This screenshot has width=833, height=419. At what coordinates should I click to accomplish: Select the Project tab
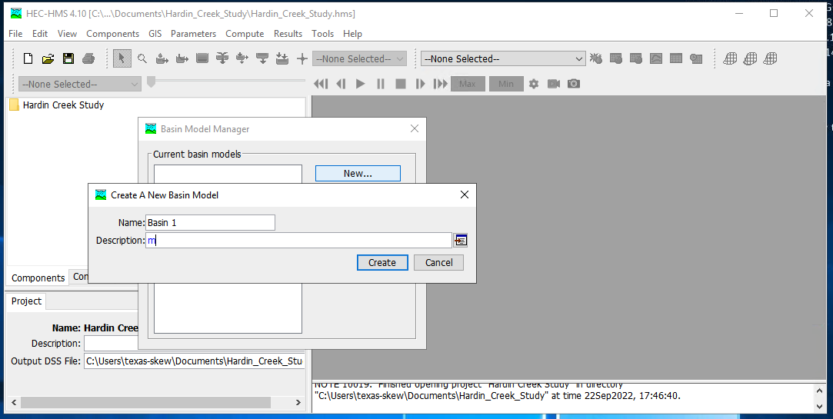point(27,301)
